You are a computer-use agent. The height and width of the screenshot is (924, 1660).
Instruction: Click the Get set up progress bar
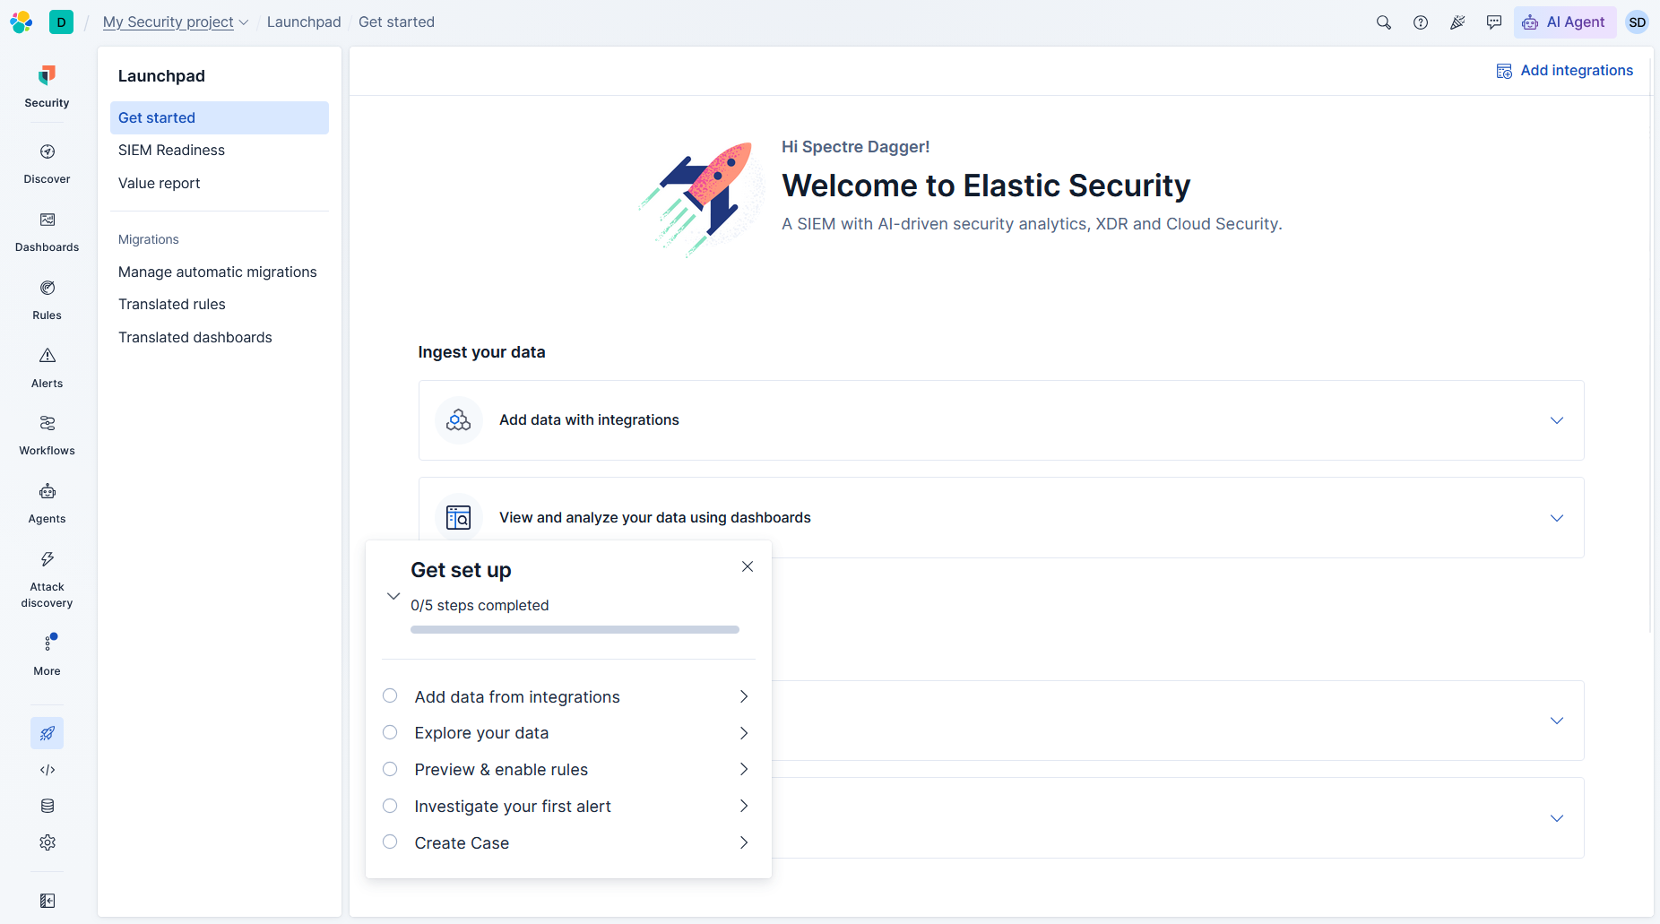(575, 630)
